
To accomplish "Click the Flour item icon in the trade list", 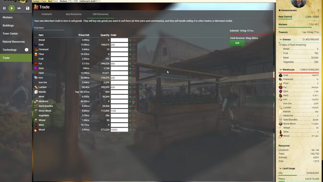I will 36,54.
